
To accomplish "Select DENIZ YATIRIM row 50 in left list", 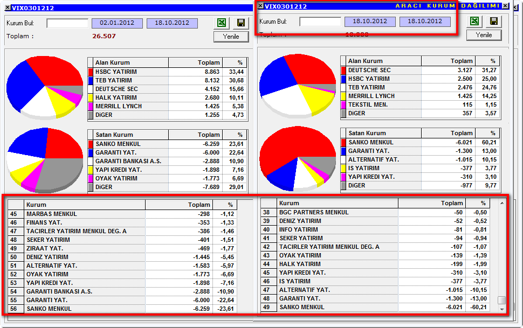I will pos(122,257).
